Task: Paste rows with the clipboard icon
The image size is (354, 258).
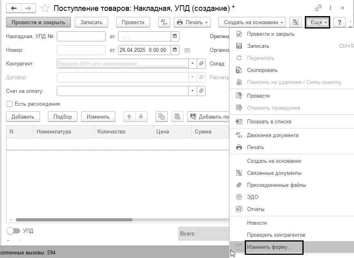Action: 177,117
